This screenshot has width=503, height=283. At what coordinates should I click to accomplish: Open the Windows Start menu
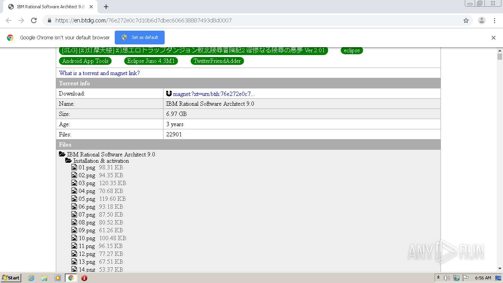click(11, 278)
